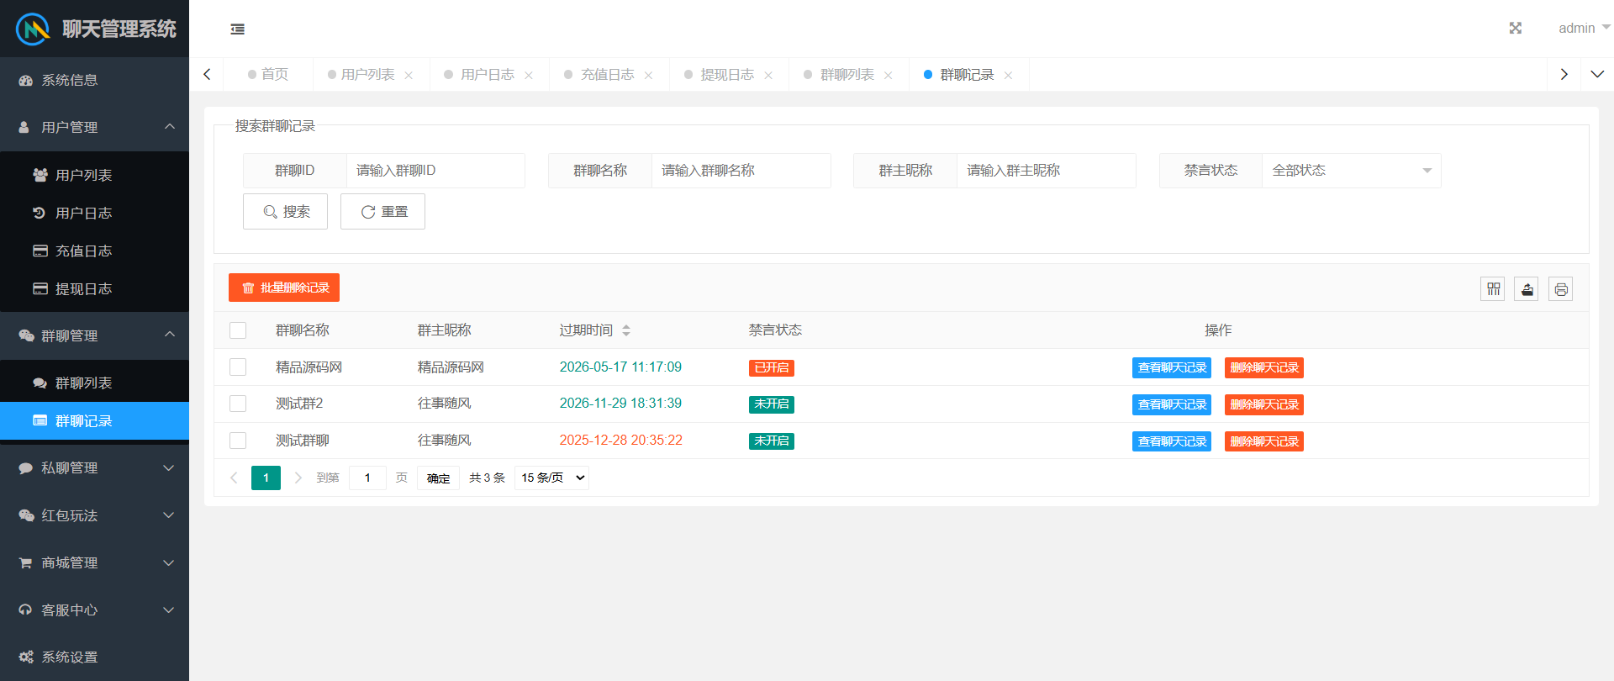Click the sidebar collapse menu icon
Viewport: 1614px width, 681px height.
tap(238, 29)
